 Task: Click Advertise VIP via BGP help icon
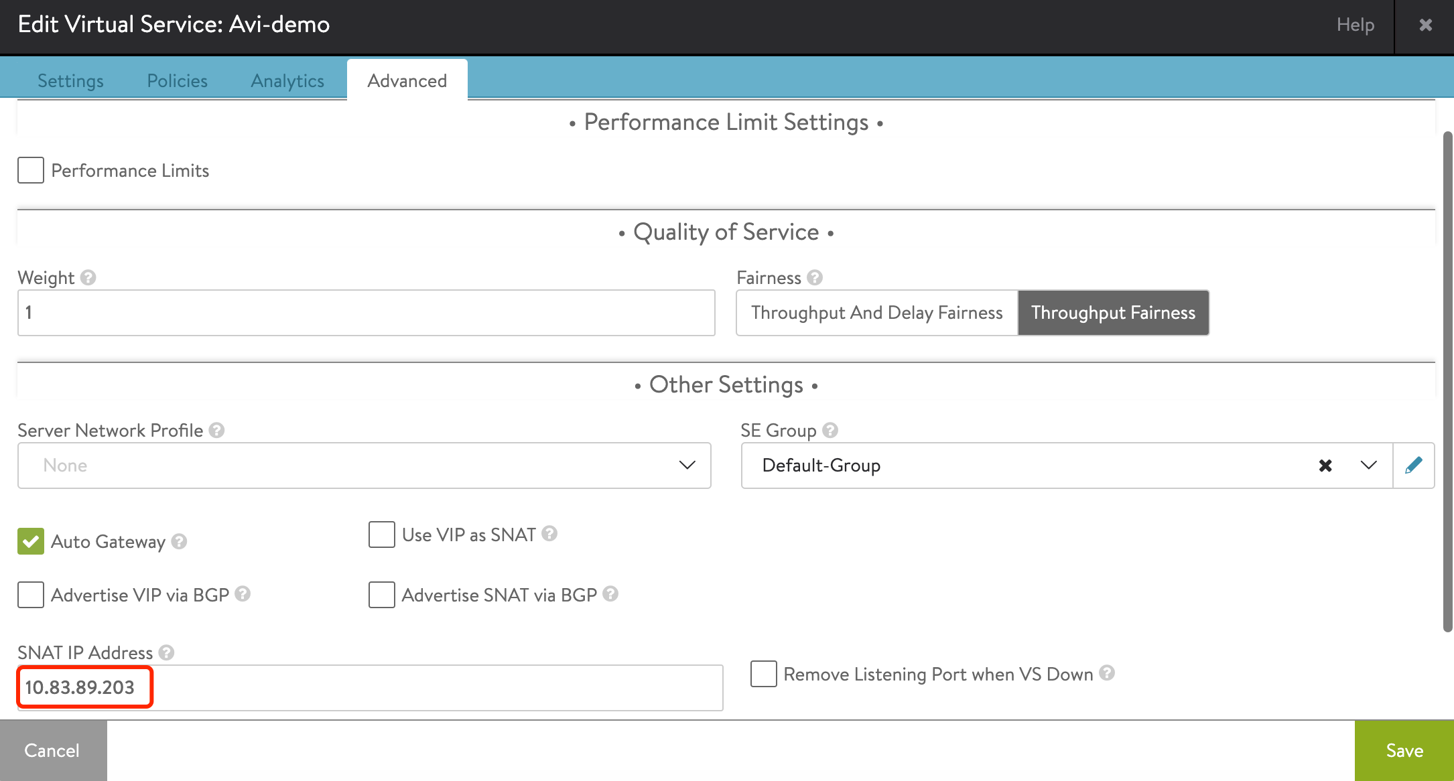(243, 593)
